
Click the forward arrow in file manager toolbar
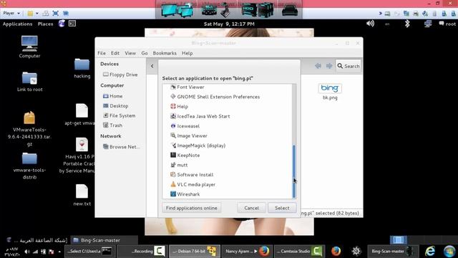point(329,66)
